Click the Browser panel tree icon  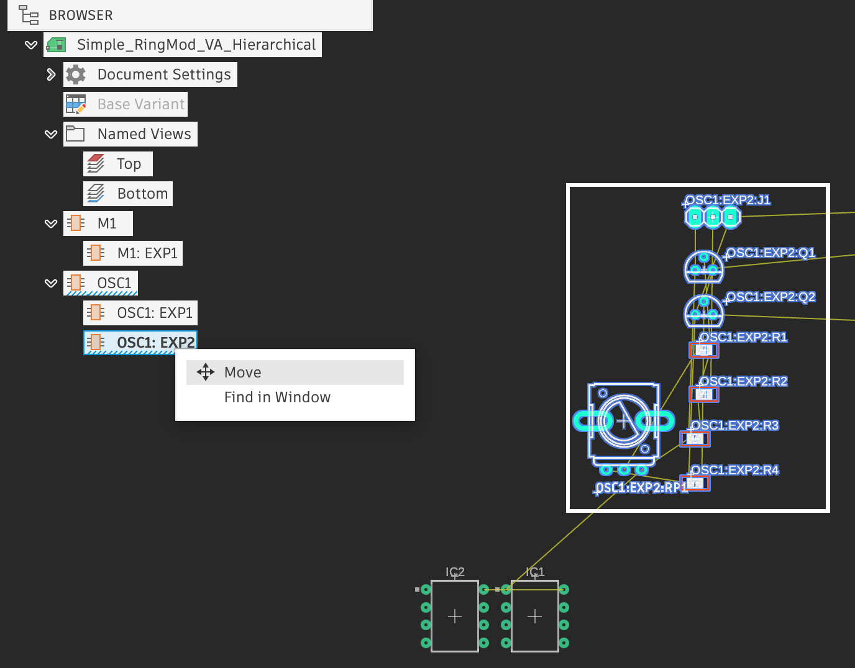[29, 15]
